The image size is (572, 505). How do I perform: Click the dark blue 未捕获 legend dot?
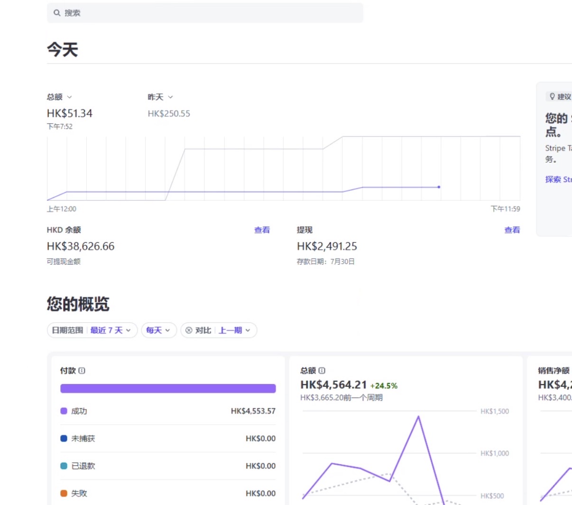tap(64, 439)
